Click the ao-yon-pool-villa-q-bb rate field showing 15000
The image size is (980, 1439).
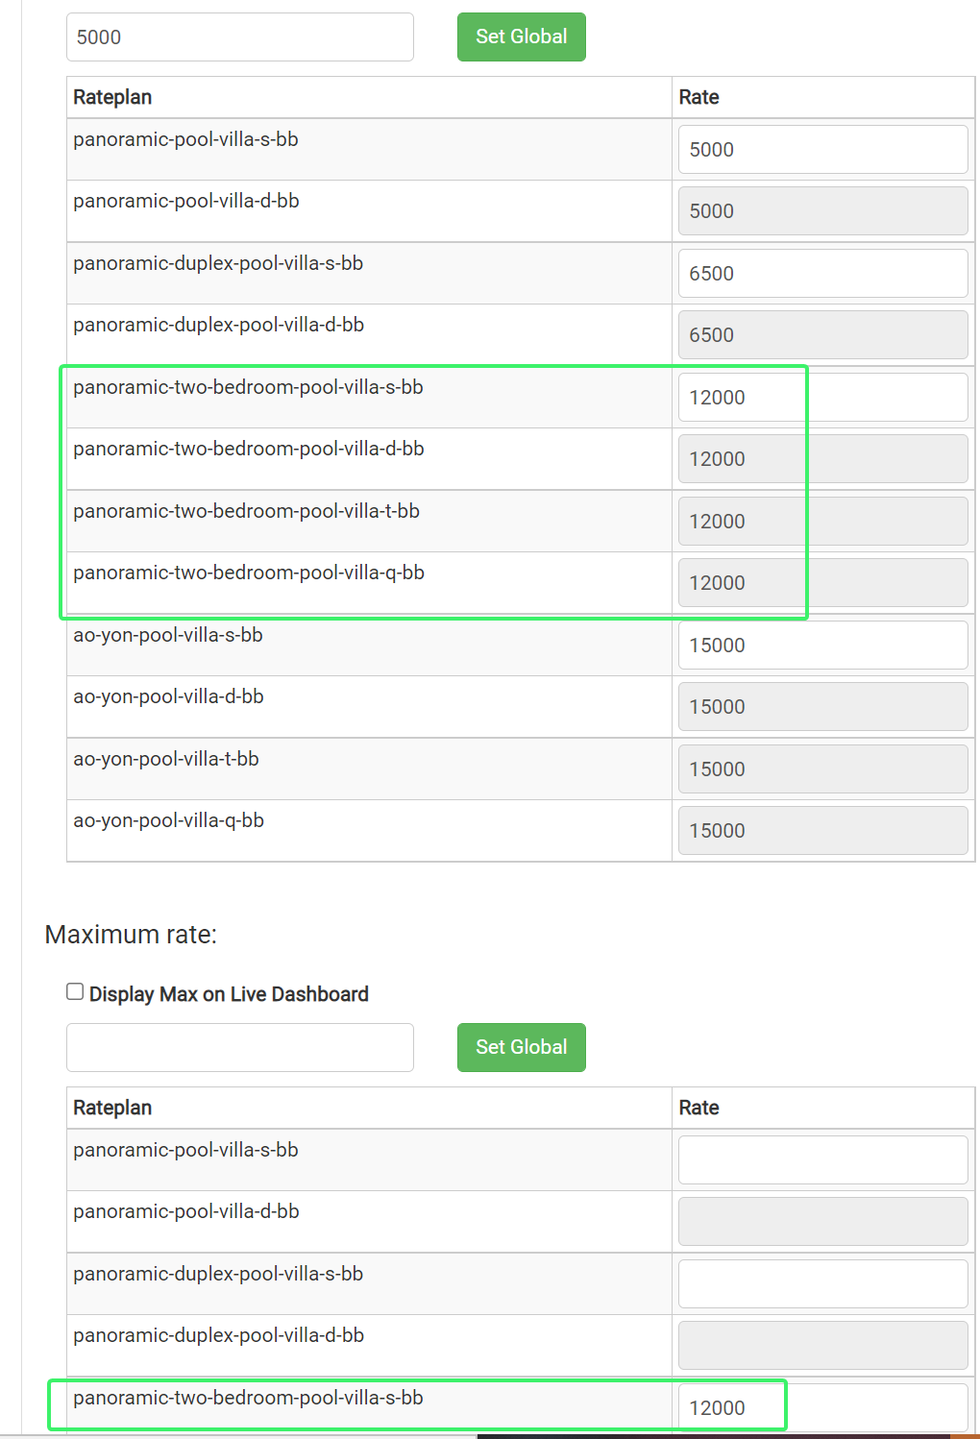click(822, 831)
